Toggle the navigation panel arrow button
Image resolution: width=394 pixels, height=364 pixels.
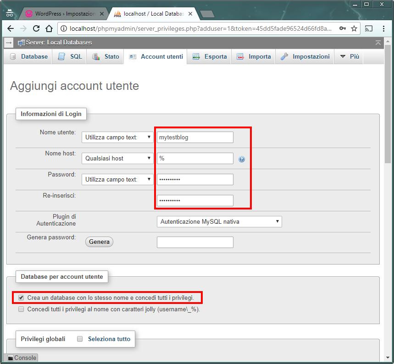point(9,43)
